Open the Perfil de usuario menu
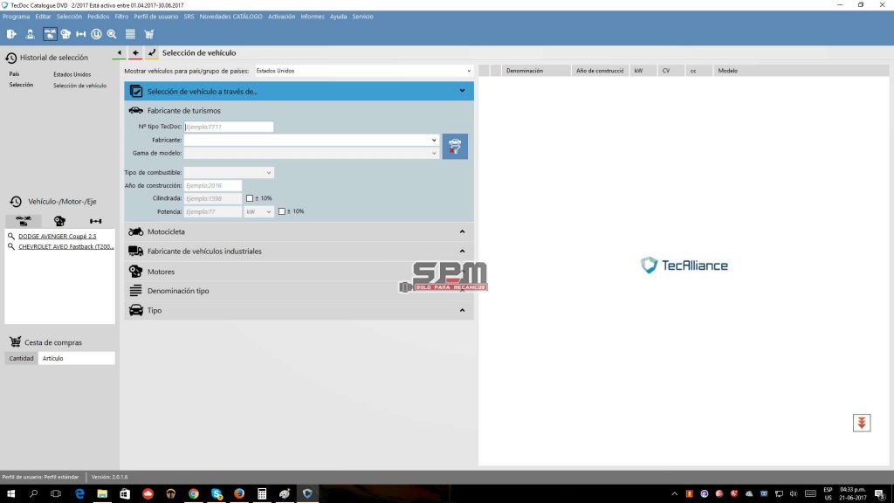 click(155, 17)
